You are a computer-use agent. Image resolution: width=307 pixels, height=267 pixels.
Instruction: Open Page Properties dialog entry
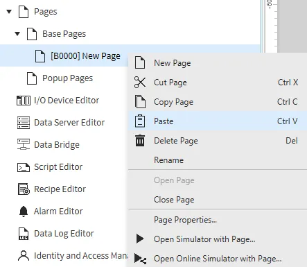[x=218, y=220]
